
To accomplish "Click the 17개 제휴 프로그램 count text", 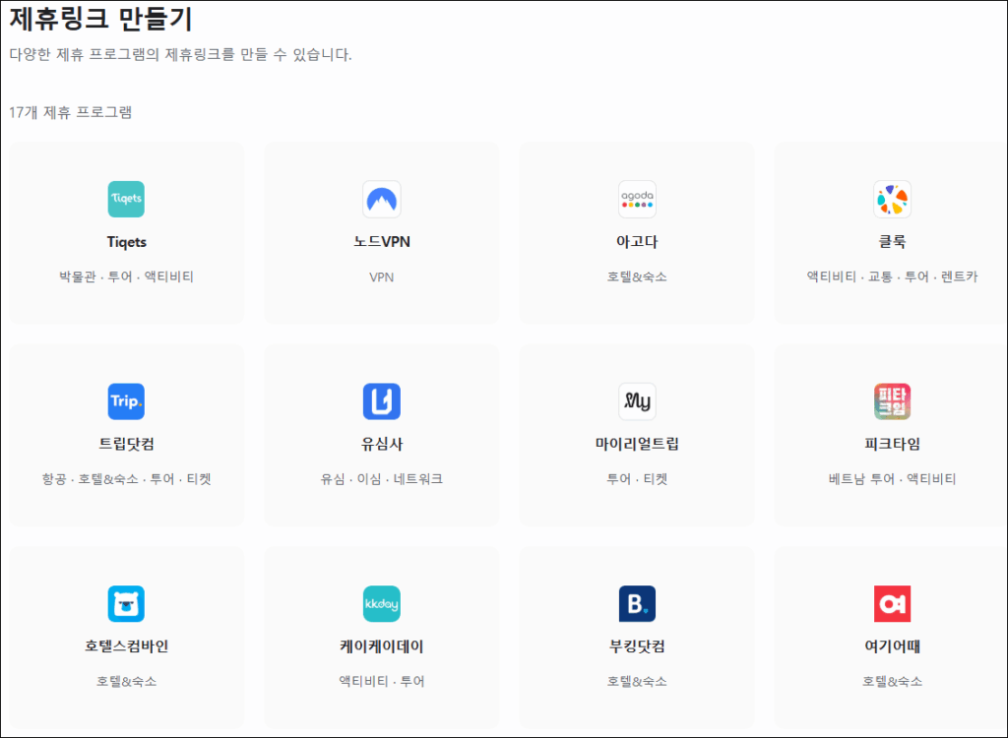I will pos(71,112).
